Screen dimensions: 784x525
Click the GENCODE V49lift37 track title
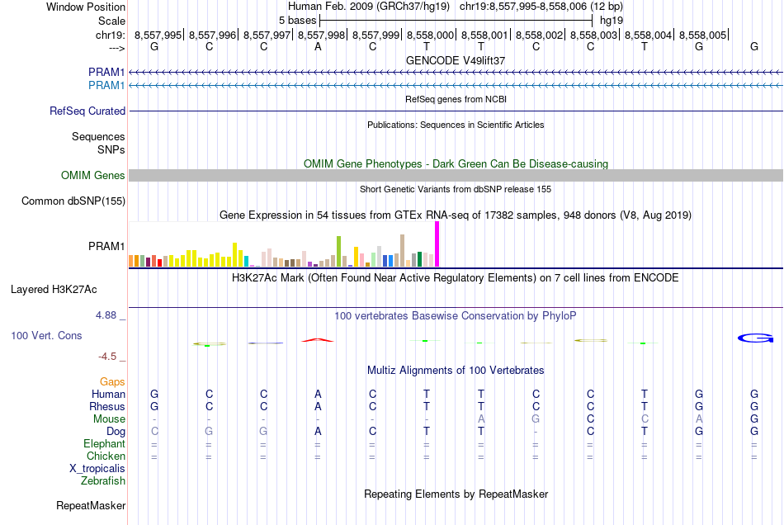456,60
